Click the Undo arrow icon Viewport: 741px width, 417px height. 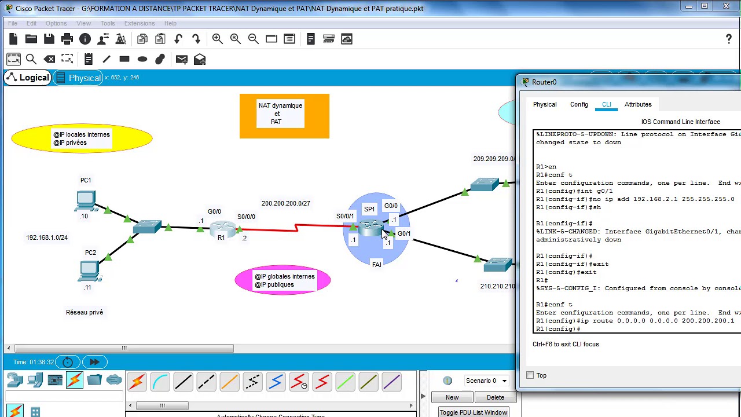point(178,39)
